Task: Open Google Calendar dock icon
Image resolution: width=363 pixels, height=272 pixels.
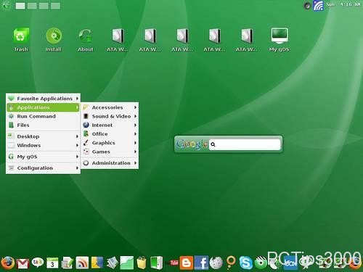Action: coord(52,263)
